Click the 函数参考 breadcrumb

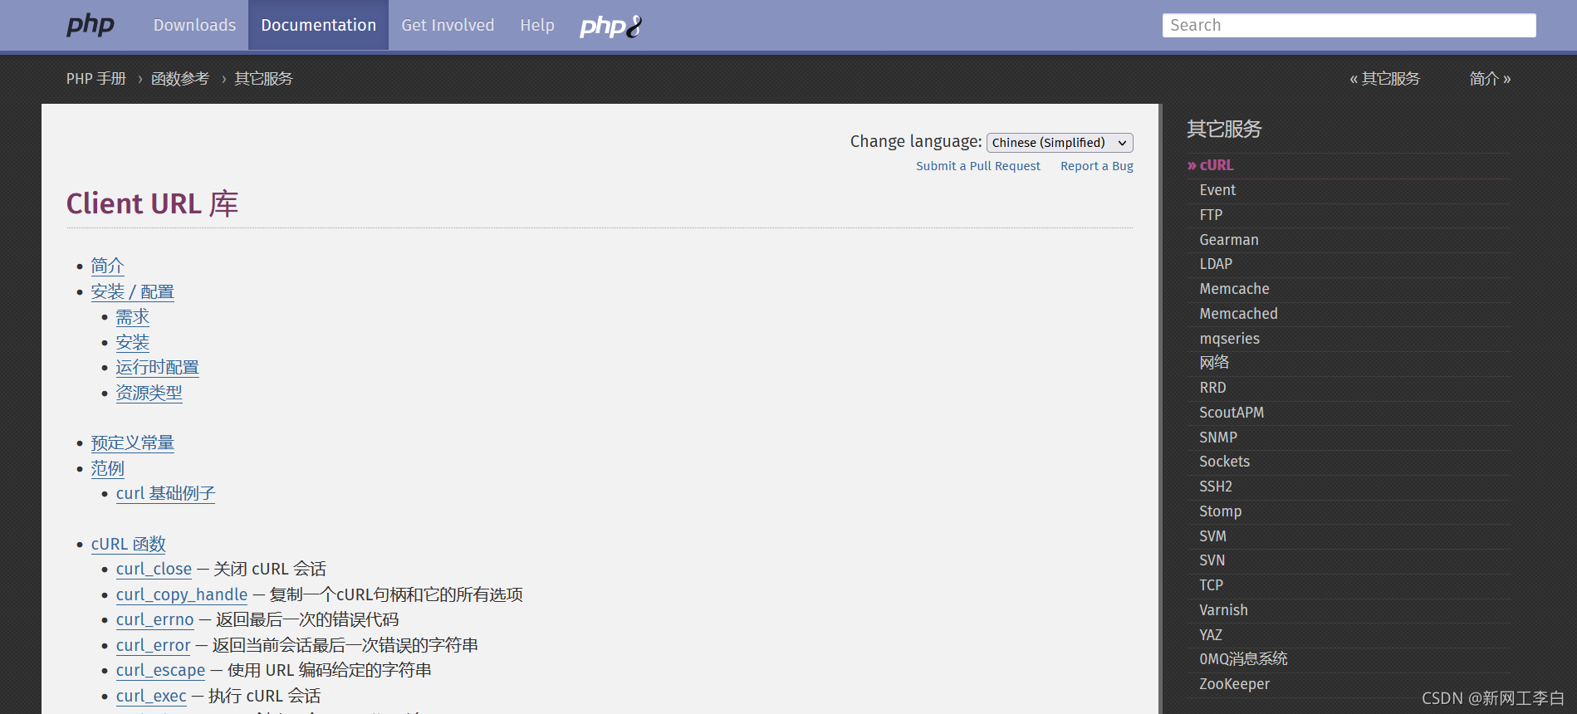(180, 78)
